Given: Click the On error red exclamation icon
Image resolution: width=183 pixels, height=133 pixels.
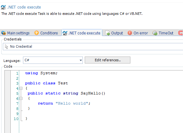Looking at the screenshot, I should [130, 33].
